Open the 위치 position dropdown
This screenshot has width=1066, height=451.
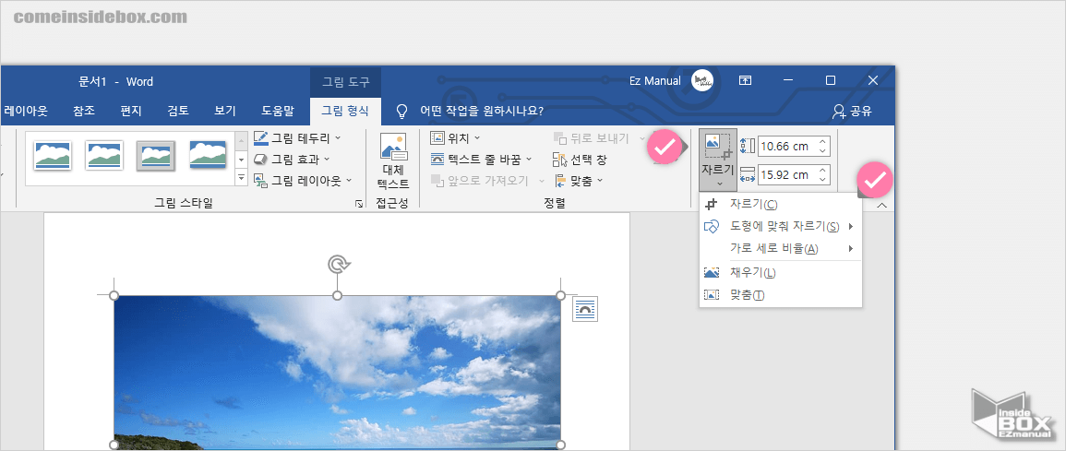coord(456,137)
